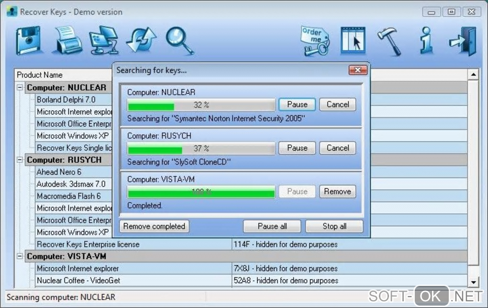
Task: Cancel the NUCLEAR computer scan
Action: coord(338,105)
